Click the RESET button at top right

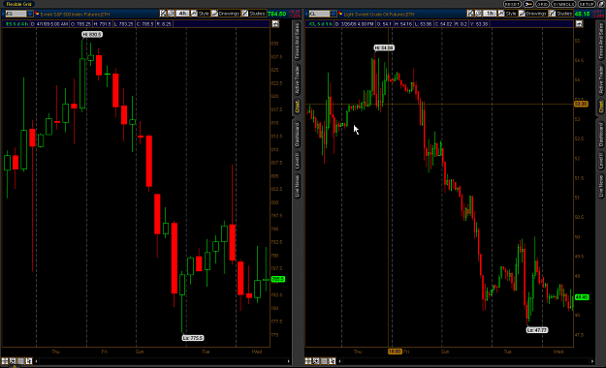[x=512, y=4]
